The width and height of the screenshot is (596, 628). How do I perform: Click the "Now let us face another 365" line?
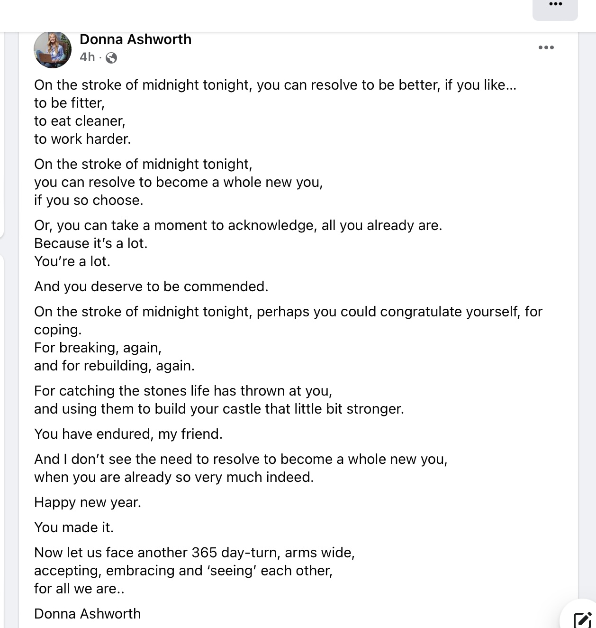point(194,553)
